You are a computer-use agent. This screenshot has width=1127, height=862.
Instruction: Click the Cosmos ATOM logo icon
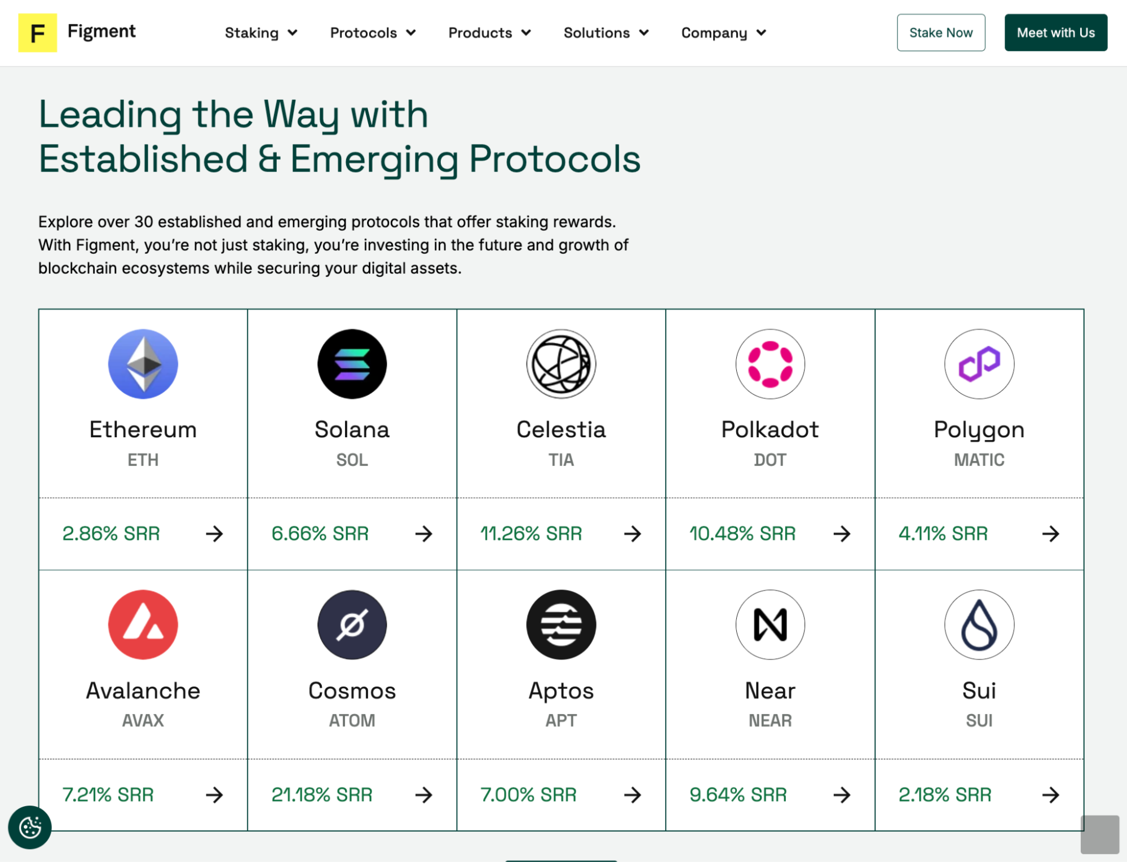[x=352, y=624]
